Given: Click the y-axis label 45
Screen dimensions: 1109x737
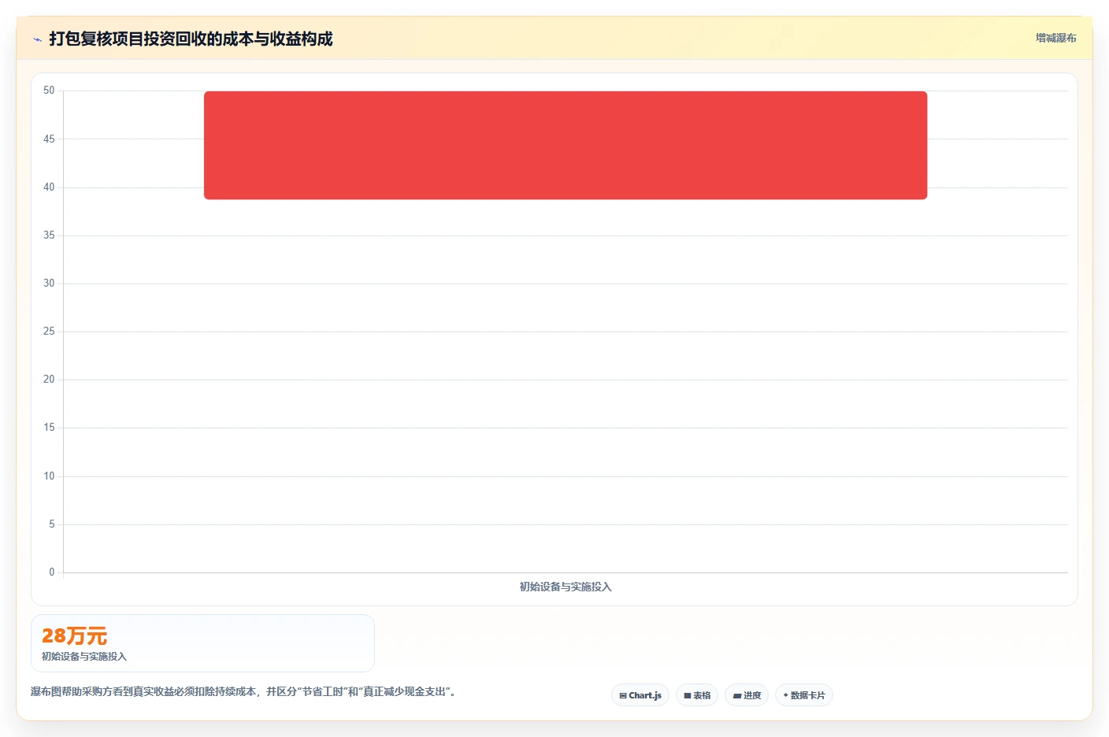Looking at the screenshot, I should point(49,139).
